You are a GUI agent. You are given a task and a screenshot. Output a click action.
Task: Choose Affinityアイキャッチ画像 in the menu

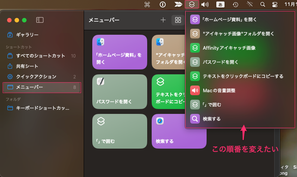229,48
